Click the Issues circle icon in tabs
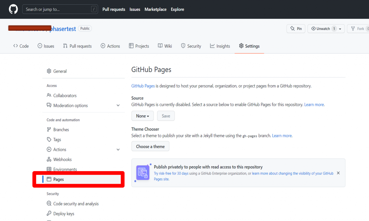369x221 pixels. [x=40, y=46]
